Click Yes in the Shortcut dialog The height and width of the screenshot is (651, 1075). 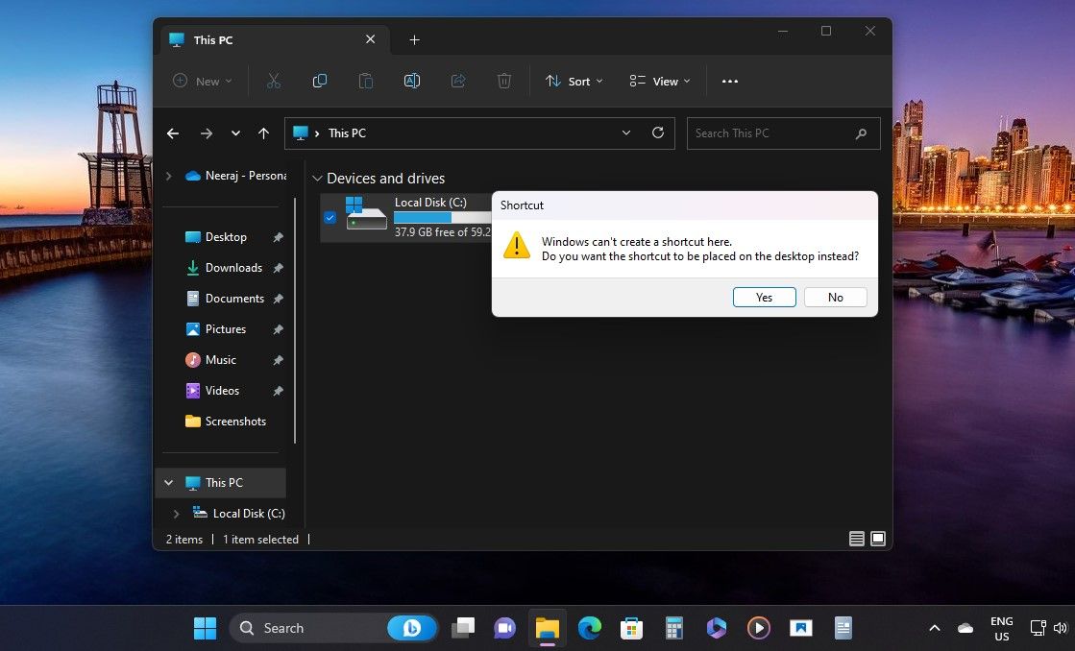(763, 297)
